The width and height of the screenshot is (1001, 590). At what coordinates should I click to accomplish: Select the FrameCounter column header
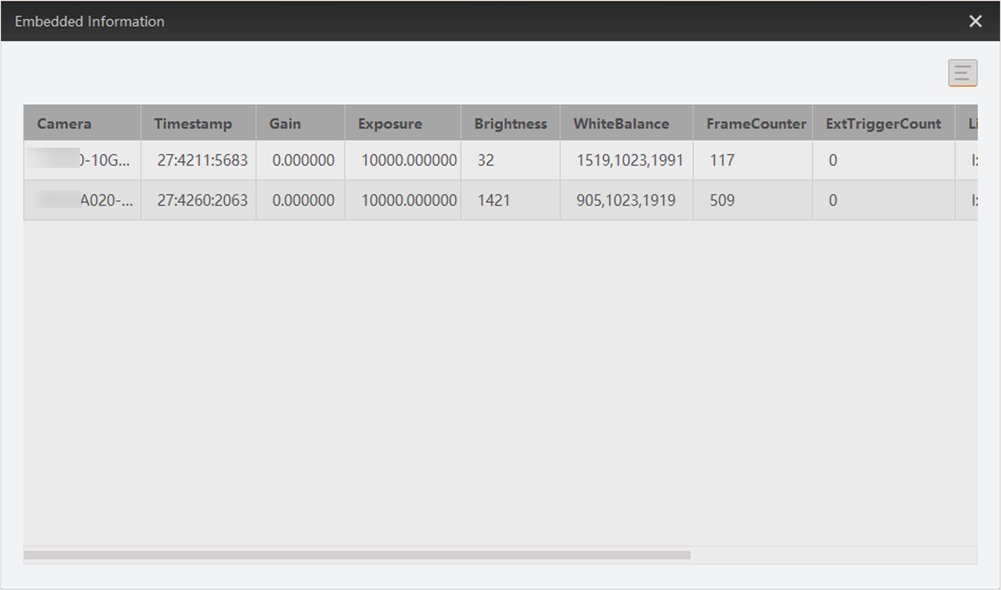(755, 124)
